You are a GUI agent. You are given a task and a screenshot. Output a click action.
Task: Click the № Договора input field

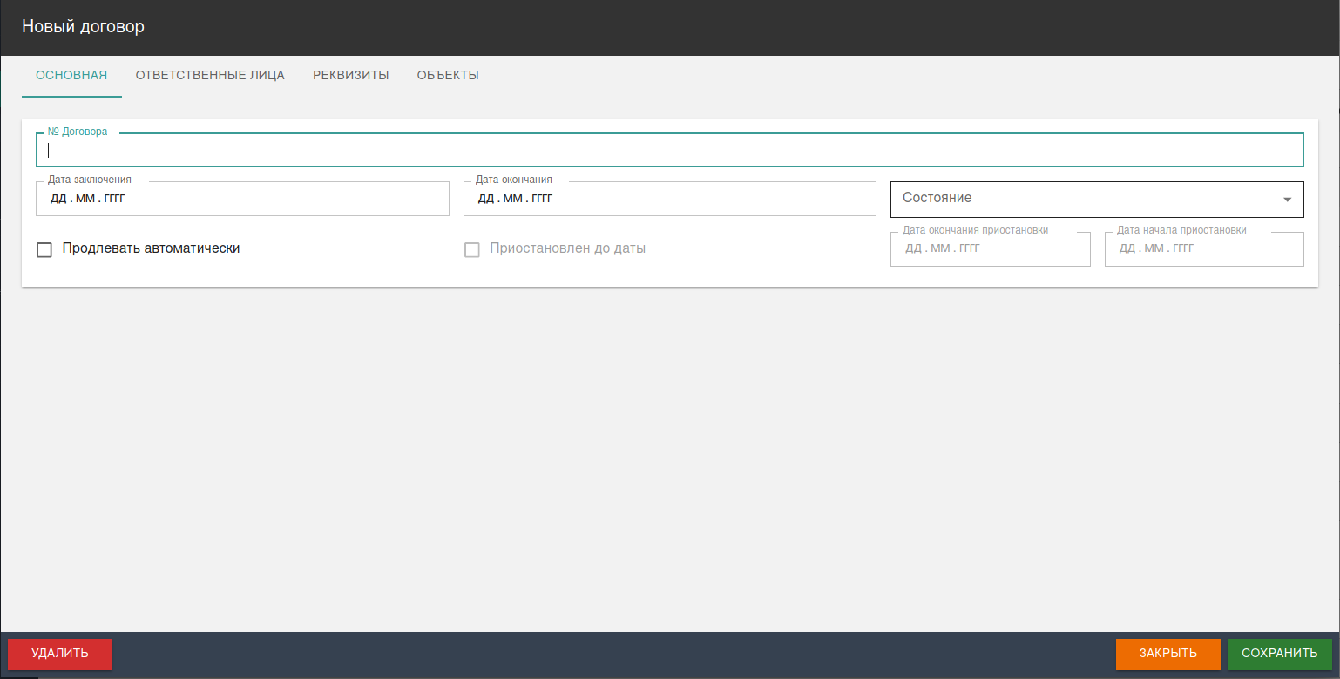669,150
